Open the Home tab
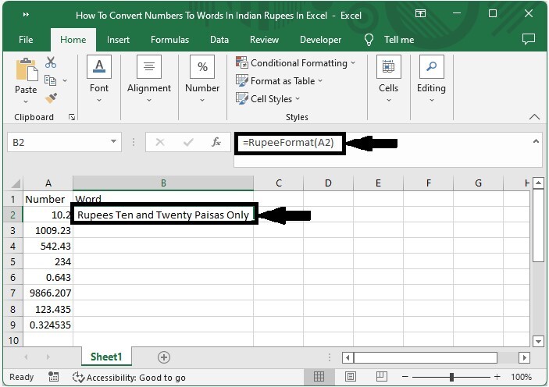This screenshot has height=387, width=549. (x=73, y=40)
